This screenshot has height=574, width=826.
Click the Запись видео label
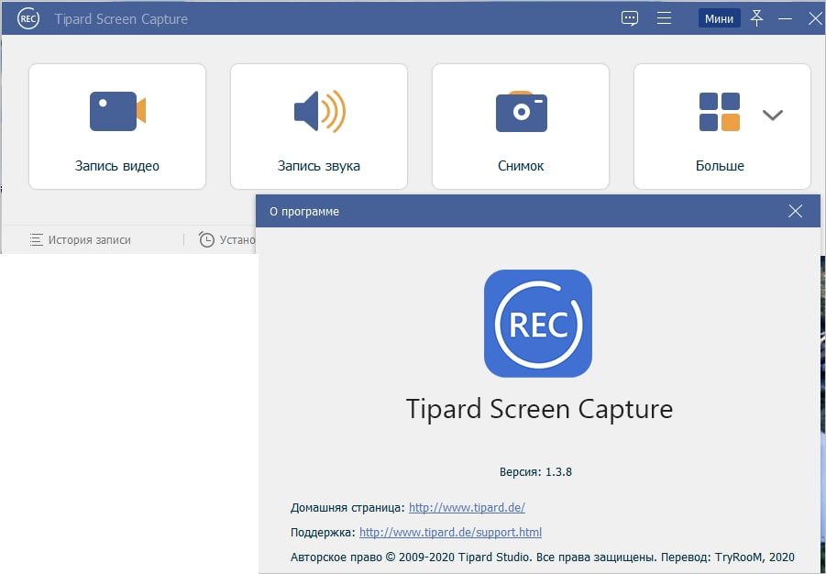117,165
